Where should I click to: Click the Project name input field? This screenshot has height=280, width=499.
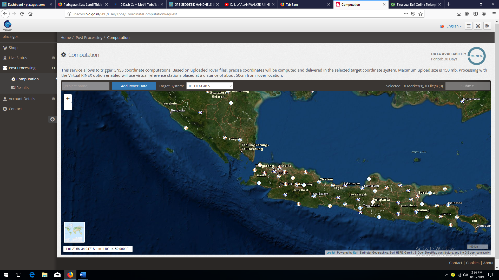[x=86, y=86]
